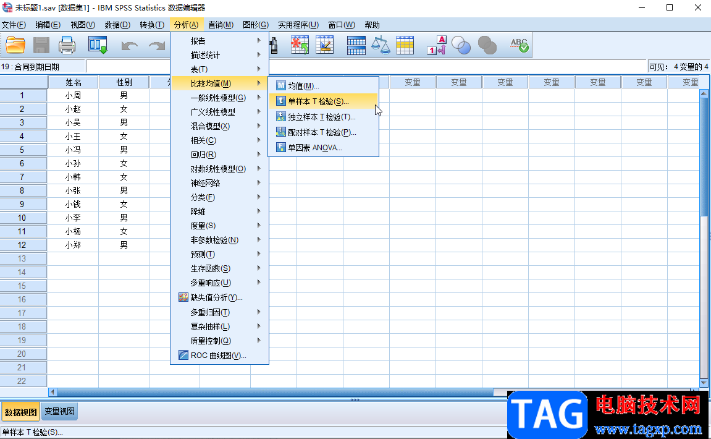This screenshot has height=439, width=711.
Task: Expand the 表(T) submenu
Action: coord(219,69)
